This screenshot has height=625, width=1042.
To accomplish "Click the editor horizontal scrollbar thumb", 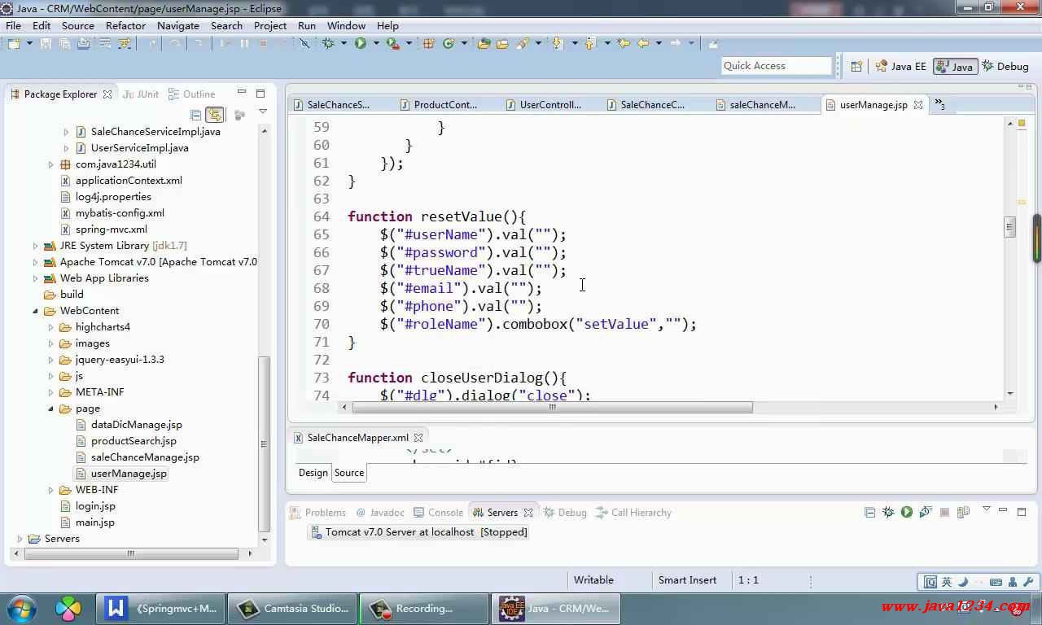I will [552, 407].
